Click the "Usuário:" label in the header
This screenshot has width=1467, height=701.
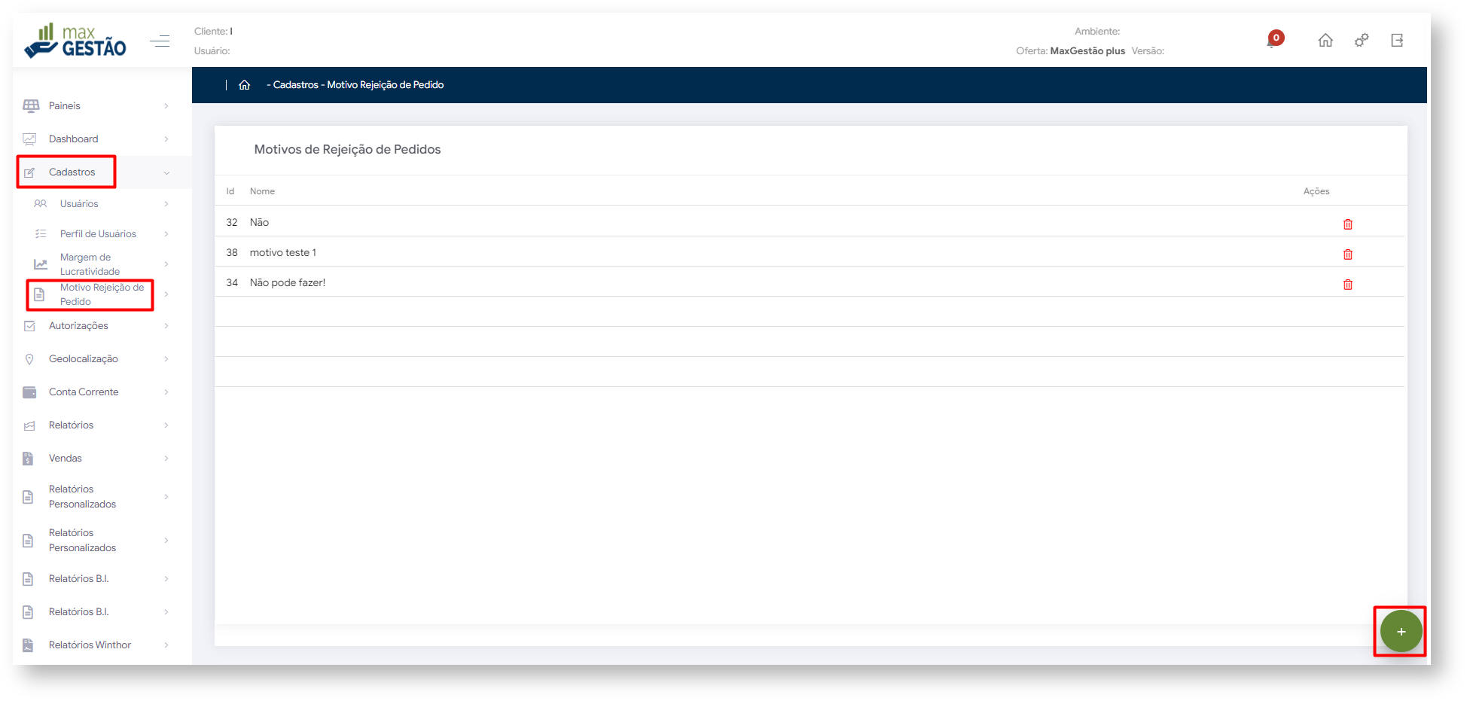[212, 50]
